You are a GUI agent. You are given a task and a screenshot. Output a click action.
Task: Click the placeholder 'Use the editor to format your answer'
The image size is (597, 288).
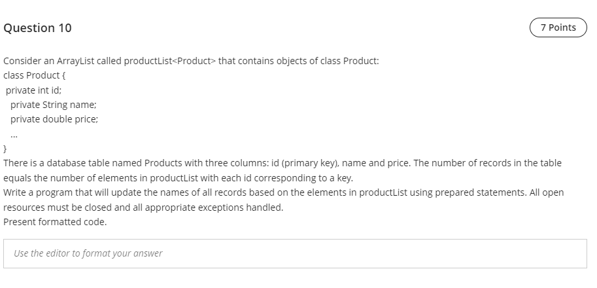(88, 253)
